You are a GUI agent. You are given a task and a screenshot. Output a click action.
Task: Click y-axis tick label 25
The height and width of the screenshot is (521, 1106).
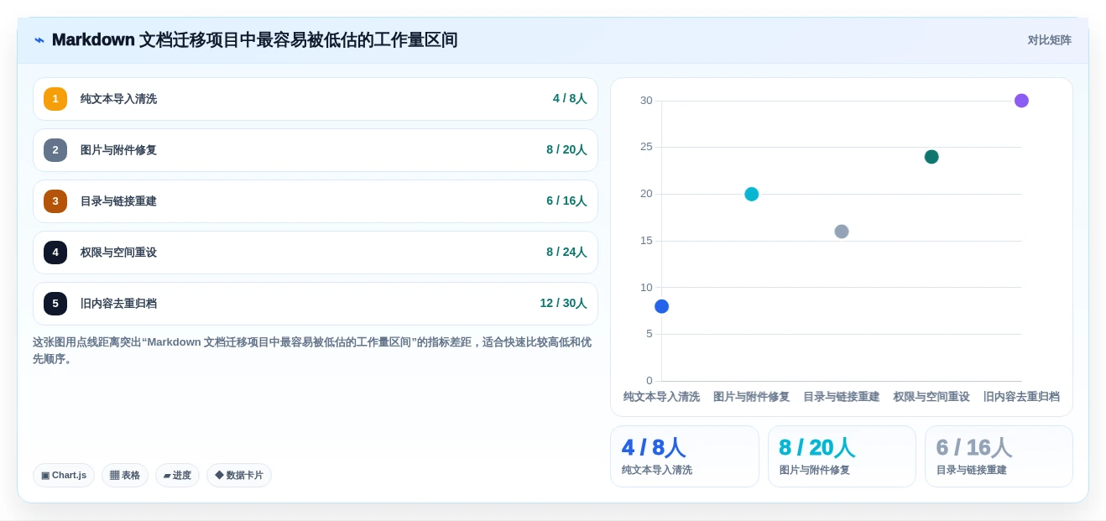646,147
